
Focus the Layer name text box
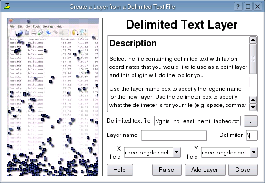[174, 135]
